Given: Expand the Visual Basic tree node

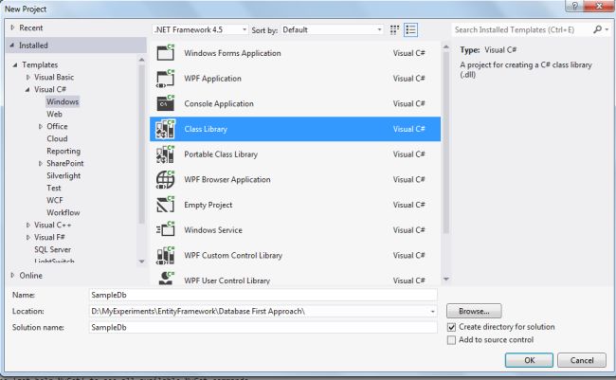Looking at the screenshot, I should (x=27, y=77).
